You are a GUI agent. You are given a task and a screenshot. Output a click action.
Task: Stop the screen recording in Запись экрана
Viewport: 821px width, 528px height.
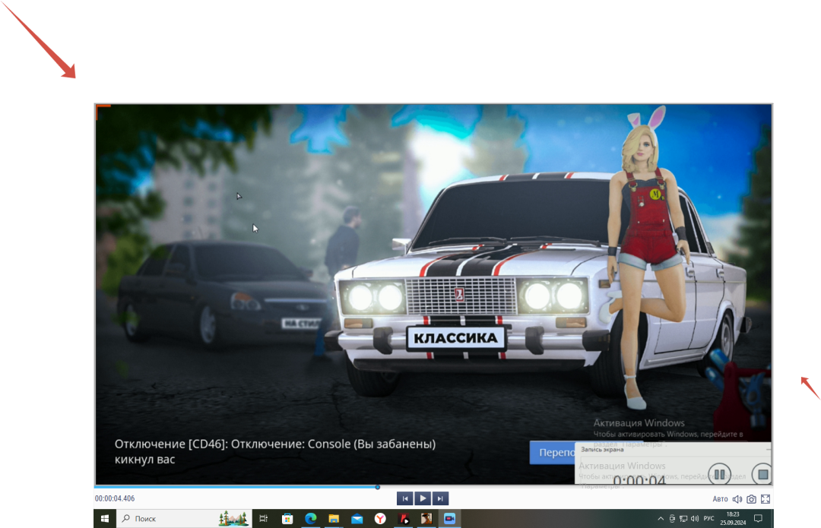coord(762,474)
